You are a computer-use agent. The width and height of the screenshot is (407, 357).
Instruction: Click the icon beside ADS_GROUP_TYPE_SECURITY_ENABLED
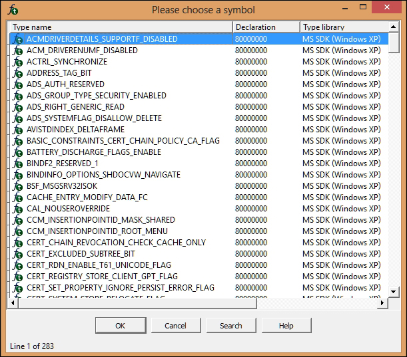coord(18,96)
